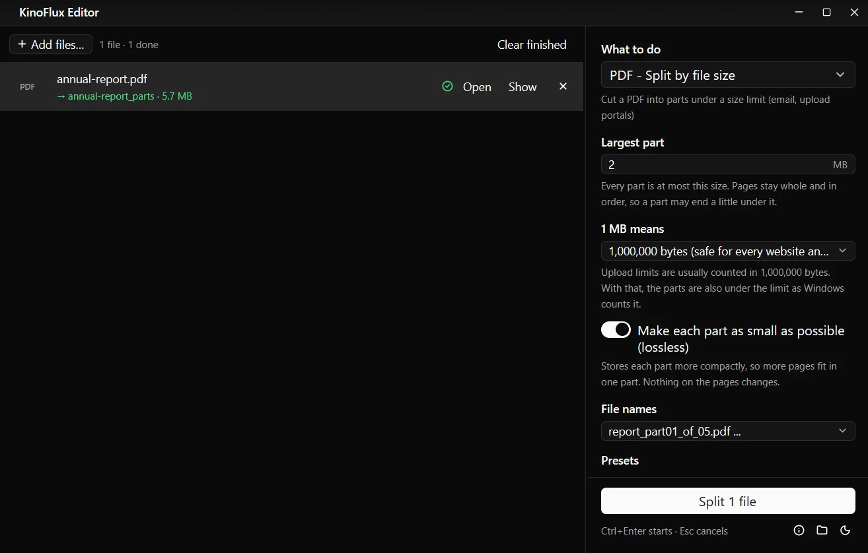Click the Largest part size field
The height and width of the screenshot is (553, 868).
(x=728, y=164)
